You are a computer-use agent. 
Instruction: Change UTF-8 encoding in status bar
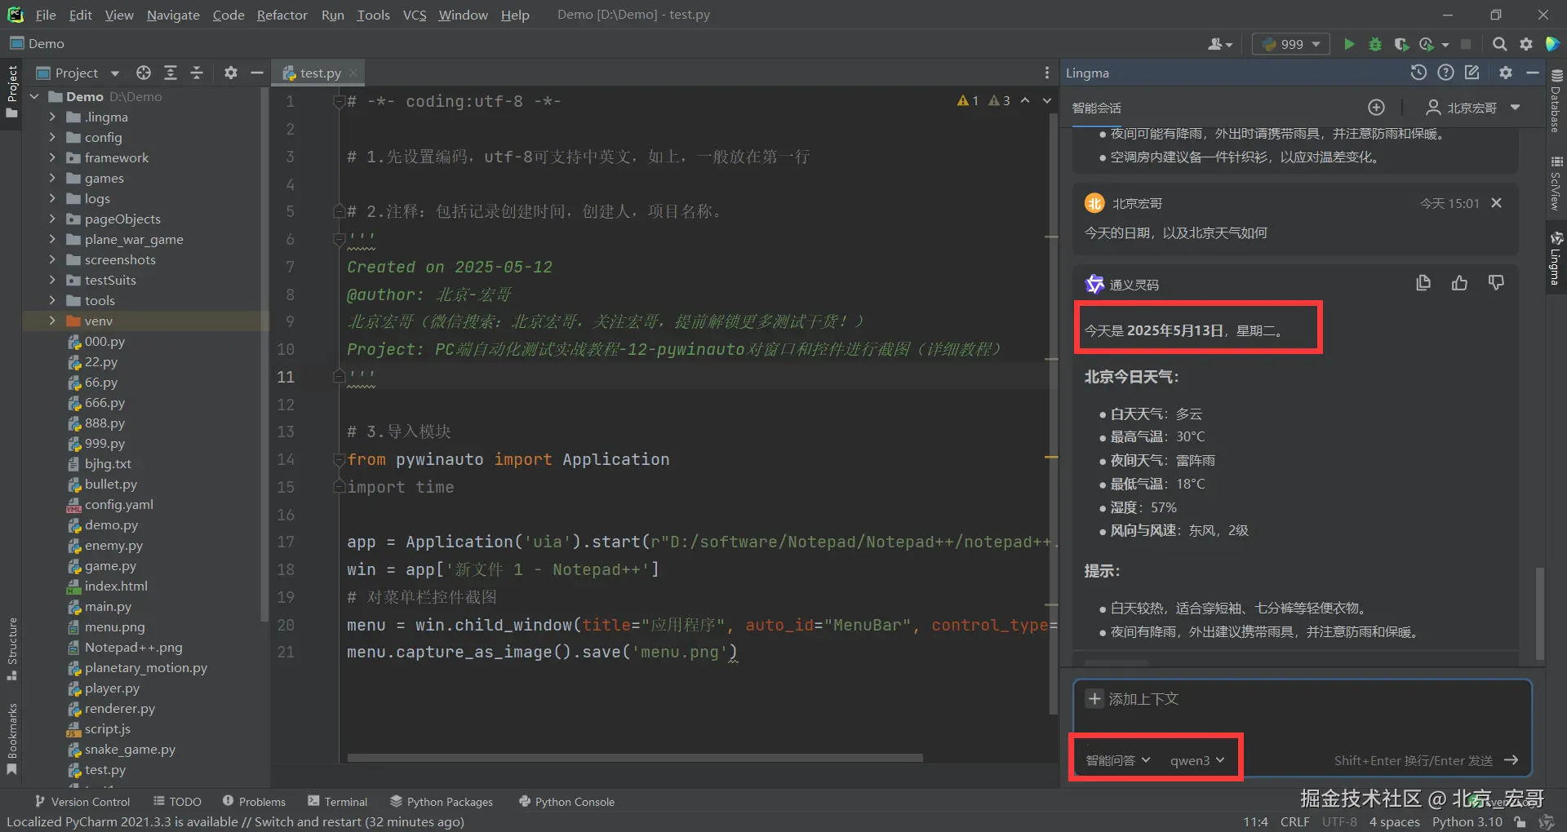(x=1339, y=821)
